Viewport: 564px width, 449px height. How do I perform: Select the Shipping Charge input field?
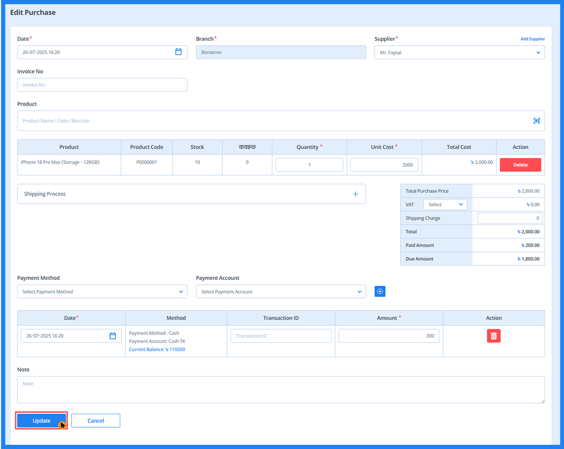[510, 218]
